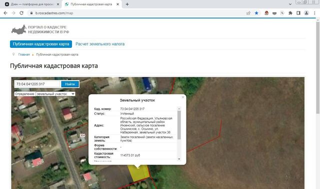Click the page vertical scrollbar
Viewport: 320px width, 189px height.
tap(318, 67)
